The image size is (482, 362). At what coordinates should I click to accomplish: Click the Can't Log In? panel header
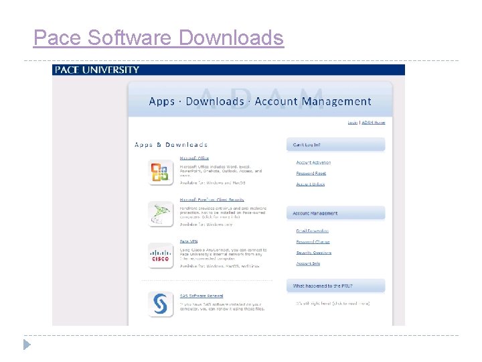(x=335, y=145)
